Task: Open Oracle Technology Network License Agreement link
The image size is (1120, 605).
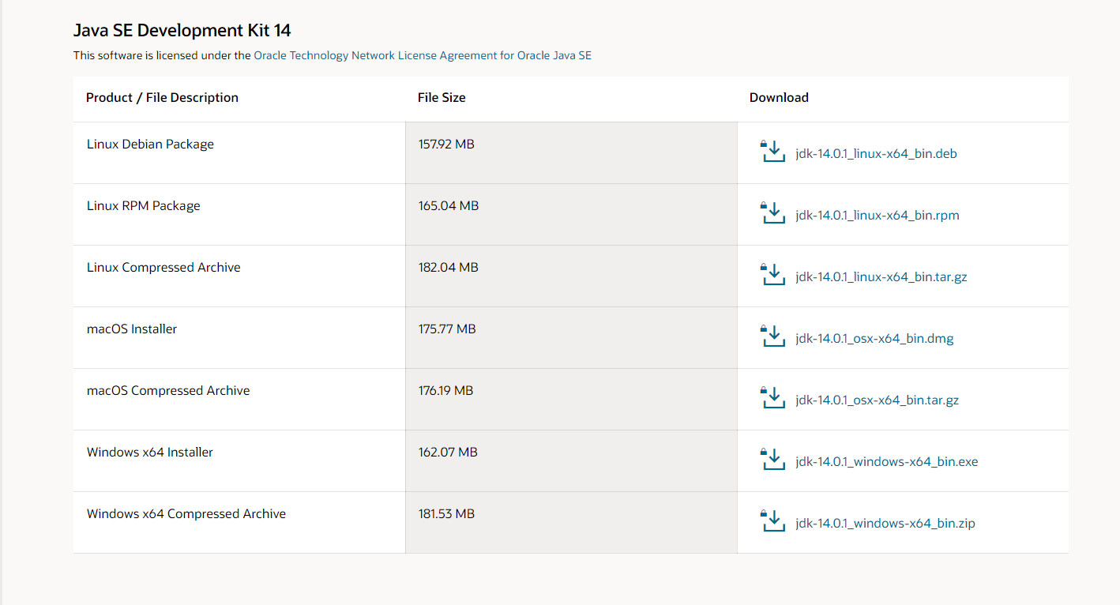Action: [x=423, y=56]
